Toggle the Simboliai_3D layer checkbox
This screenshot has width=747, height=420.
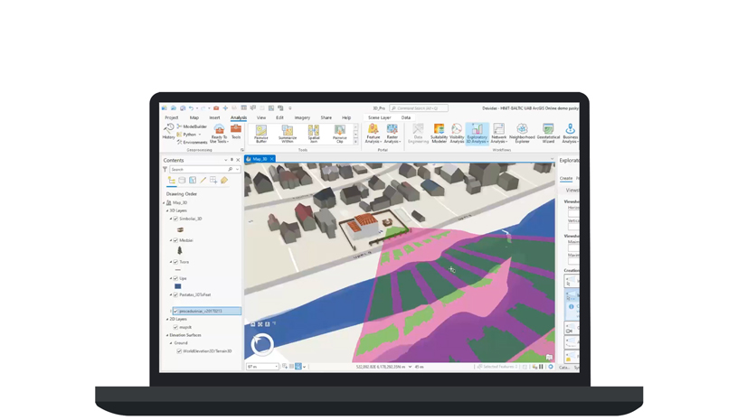pyautogui.click(x=175, y=219)
